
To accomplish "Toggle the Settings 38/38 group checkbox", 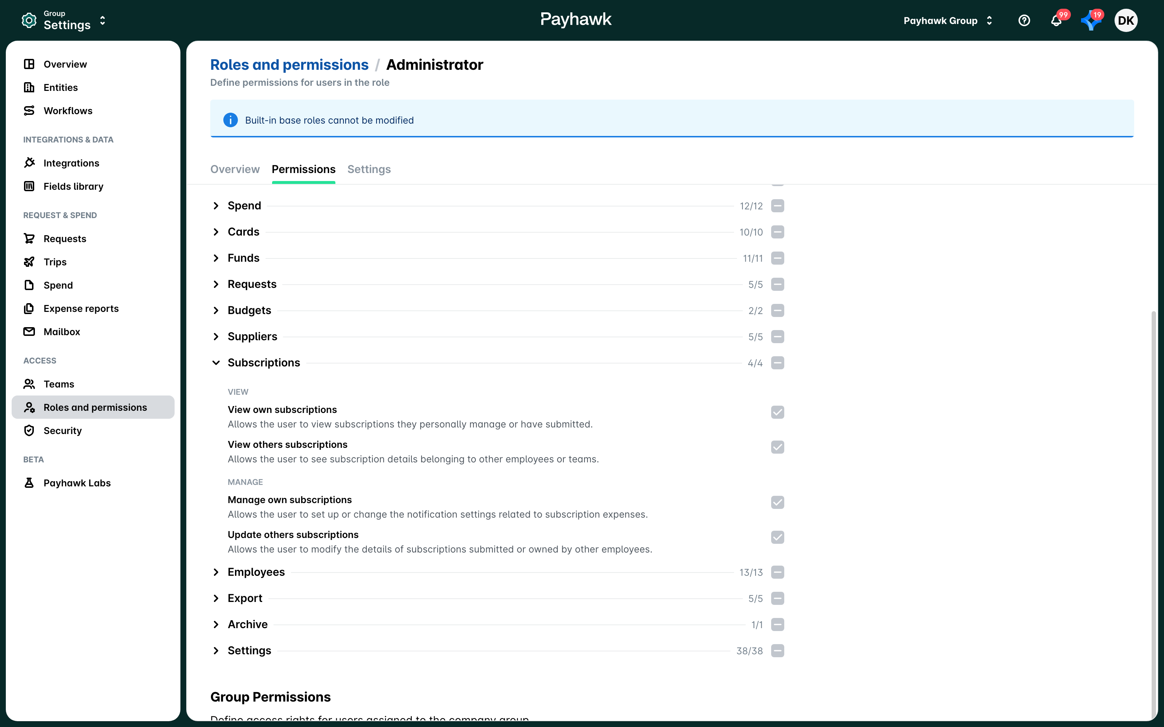I will tap(777, 651).
